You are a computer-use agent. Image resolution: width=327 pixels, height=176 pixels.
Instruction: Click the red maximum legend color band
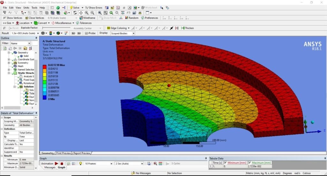(45, 66)
